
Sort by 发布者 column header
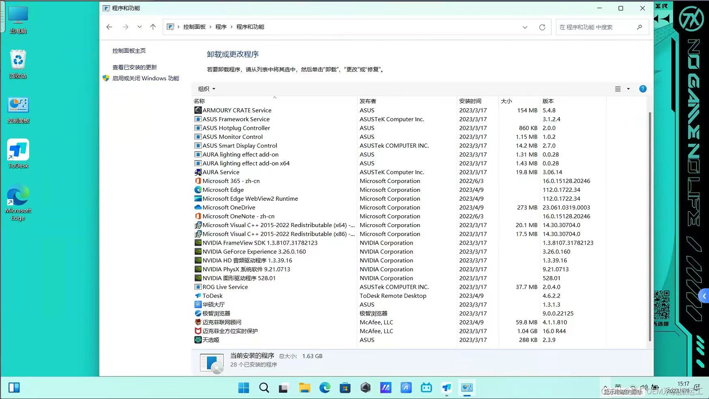(x=407, y=101)
